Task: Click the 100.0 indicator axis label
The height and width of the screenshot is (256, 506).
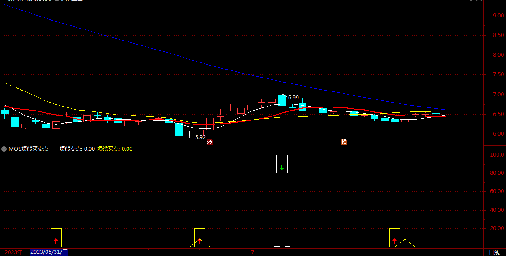Action: pos(497,155)
